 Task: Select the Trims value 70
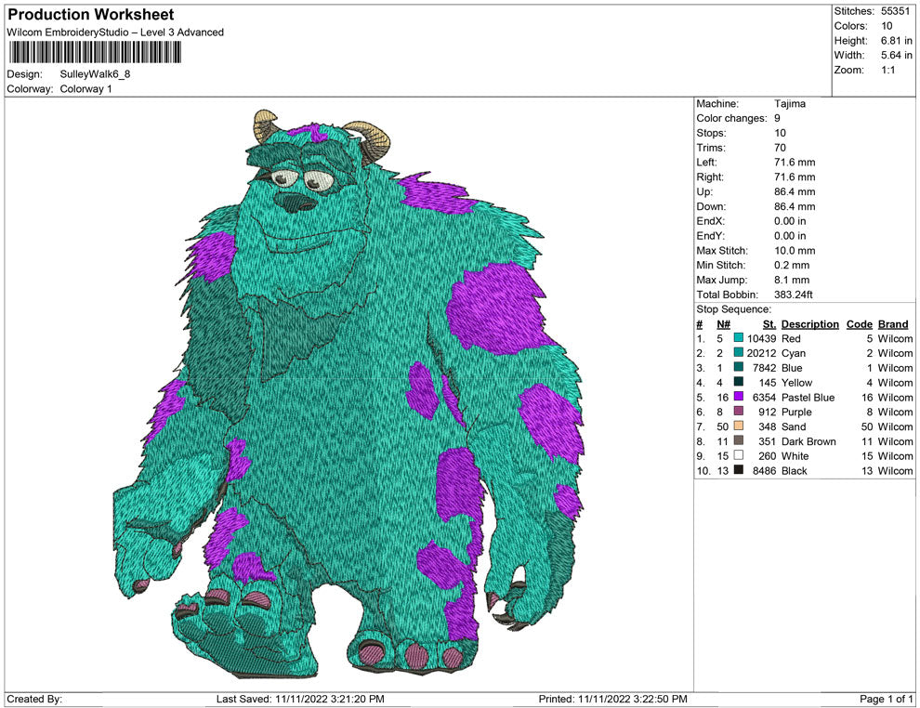(x=780, y=148)
